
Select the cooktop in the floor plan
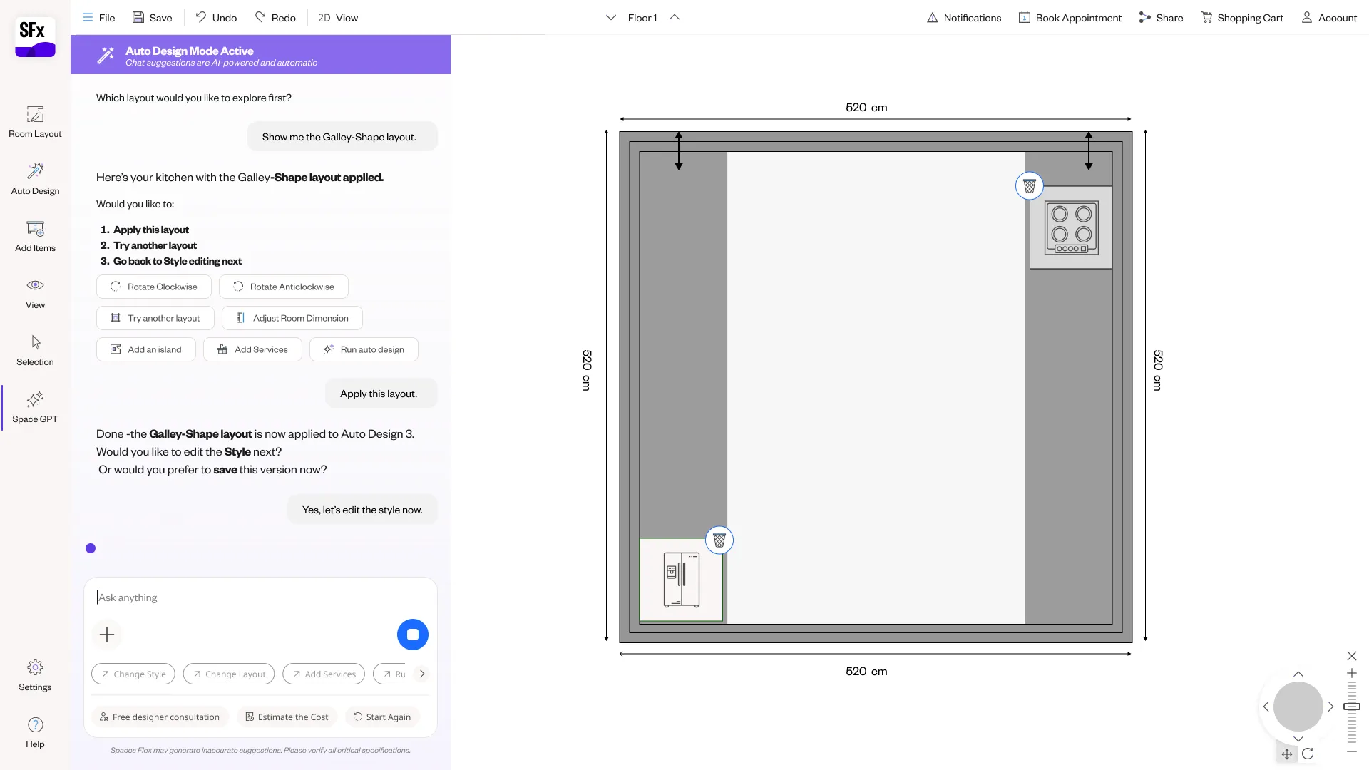1071,227
